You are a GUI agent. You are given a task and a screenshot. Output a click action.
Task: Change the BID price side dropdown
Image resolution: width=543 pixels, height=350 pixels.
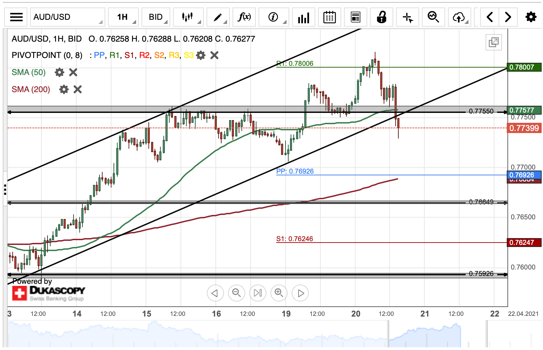click(156, 17)
